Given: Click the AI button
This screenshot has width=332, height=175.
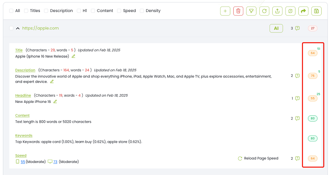Looking at the screenshot, I should [x=276, y=28].
